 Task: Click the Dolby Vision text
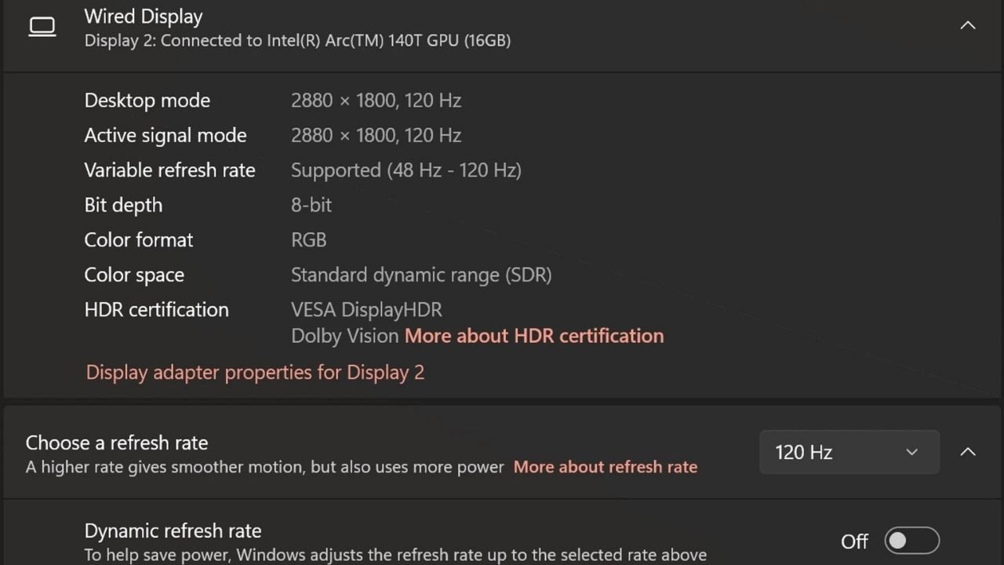coord(344,336)
